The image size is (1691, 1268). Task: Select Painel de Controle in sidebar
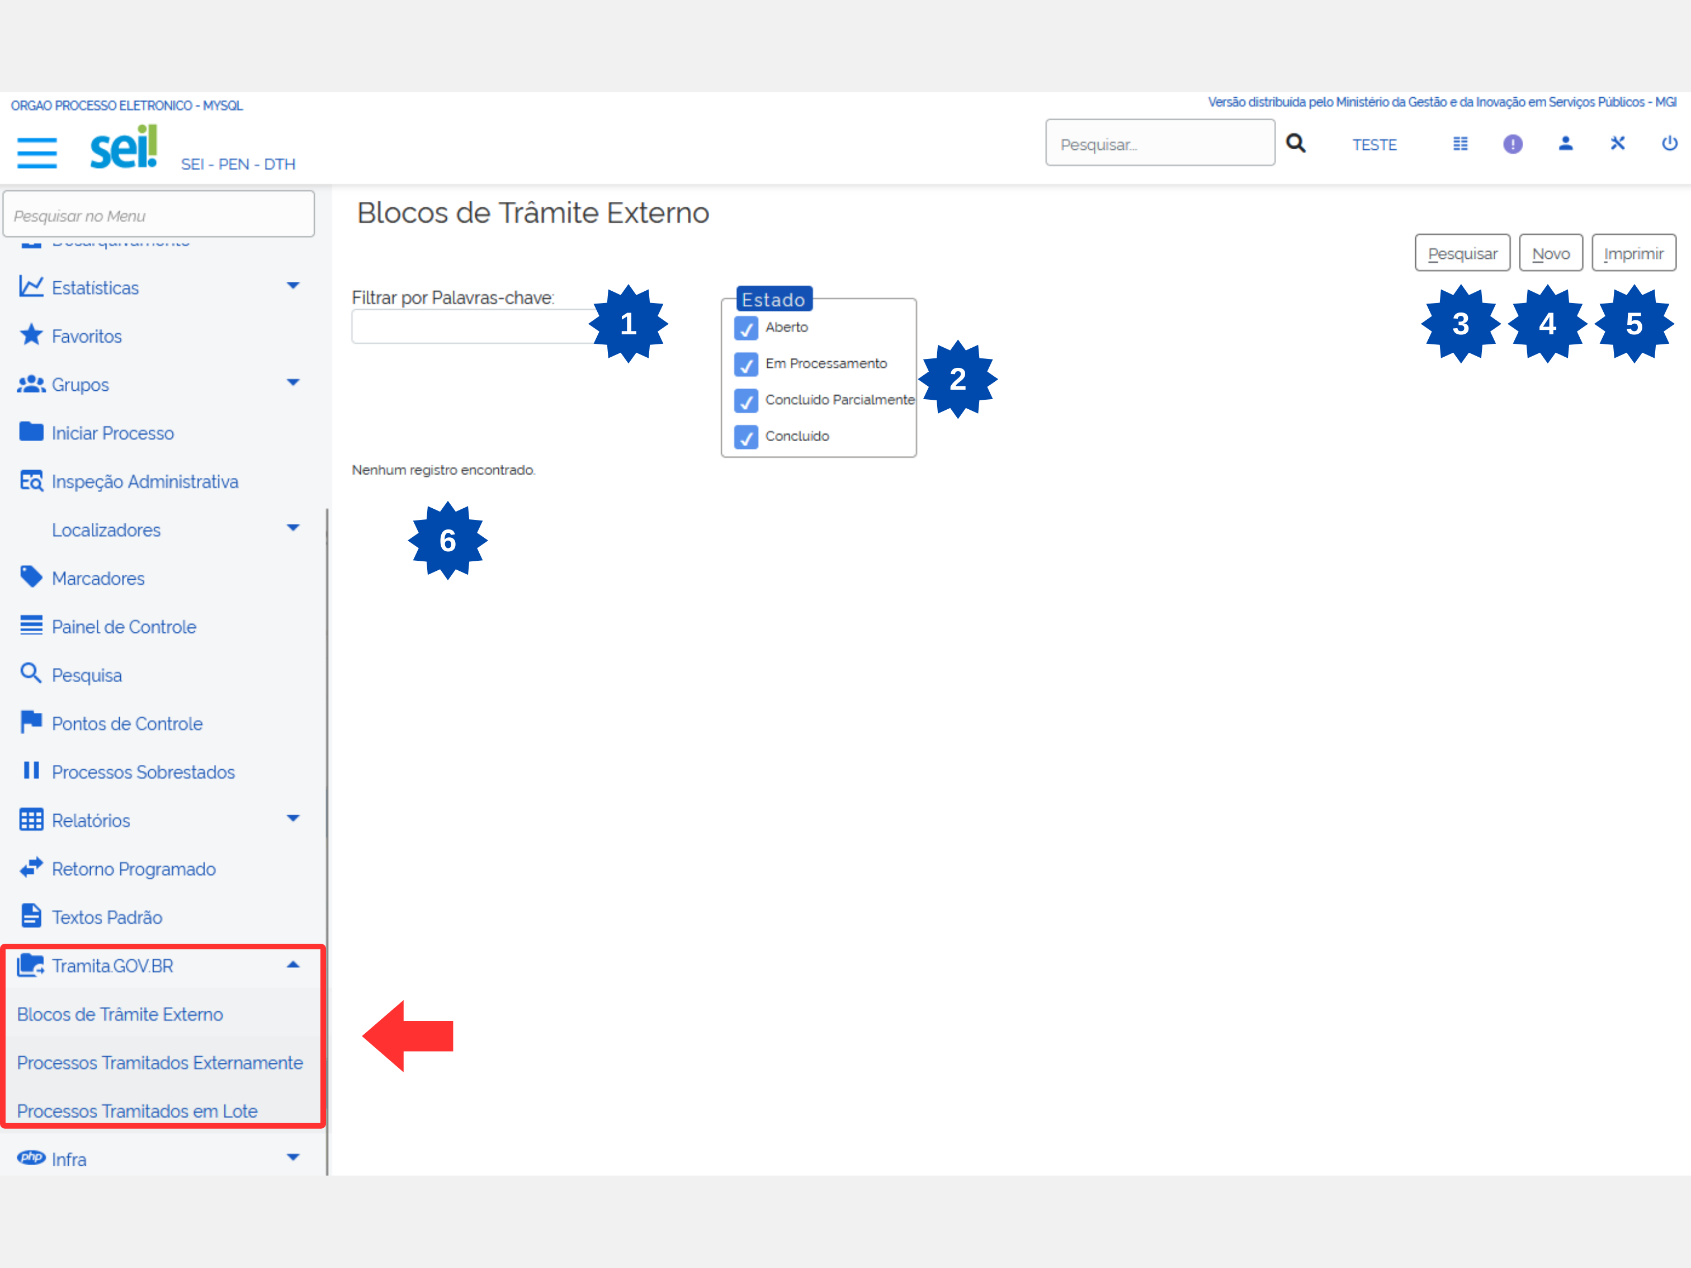[124, 627]
